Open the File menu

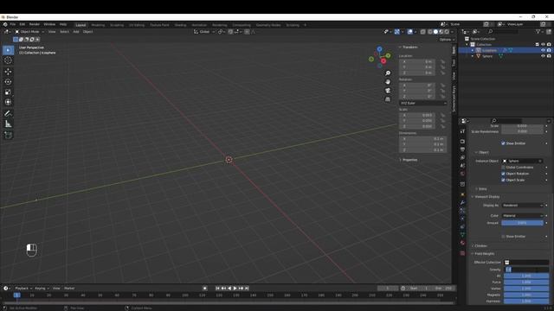[x=13, y=24]
